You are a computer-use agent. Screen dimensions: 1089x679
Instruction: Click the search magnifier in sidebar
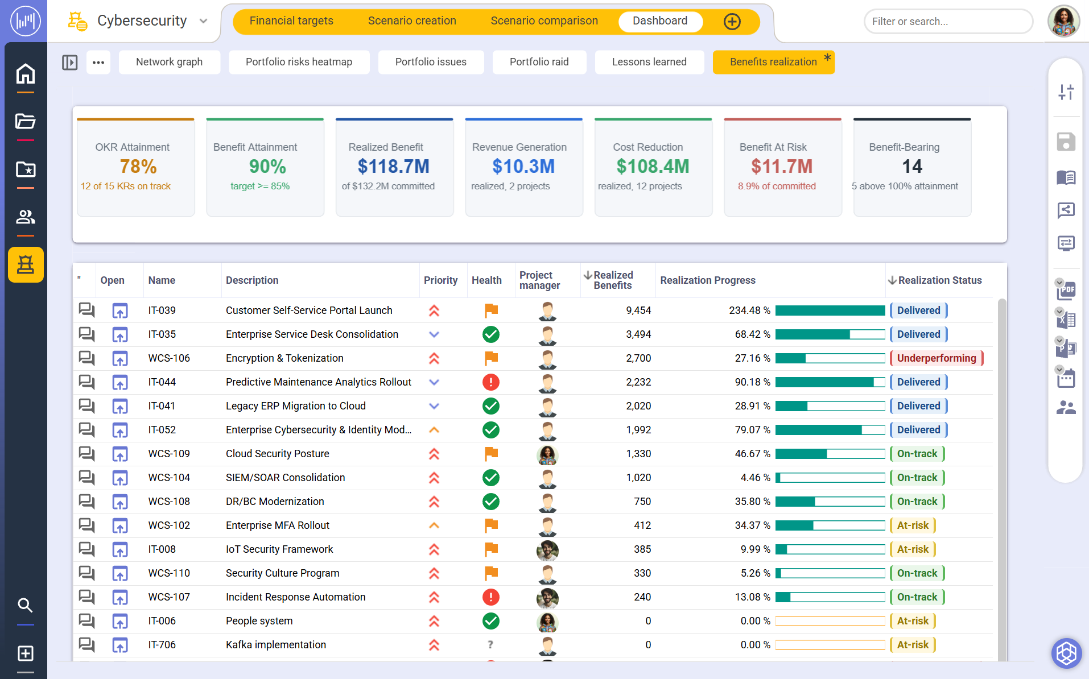[x=25, y=605]
